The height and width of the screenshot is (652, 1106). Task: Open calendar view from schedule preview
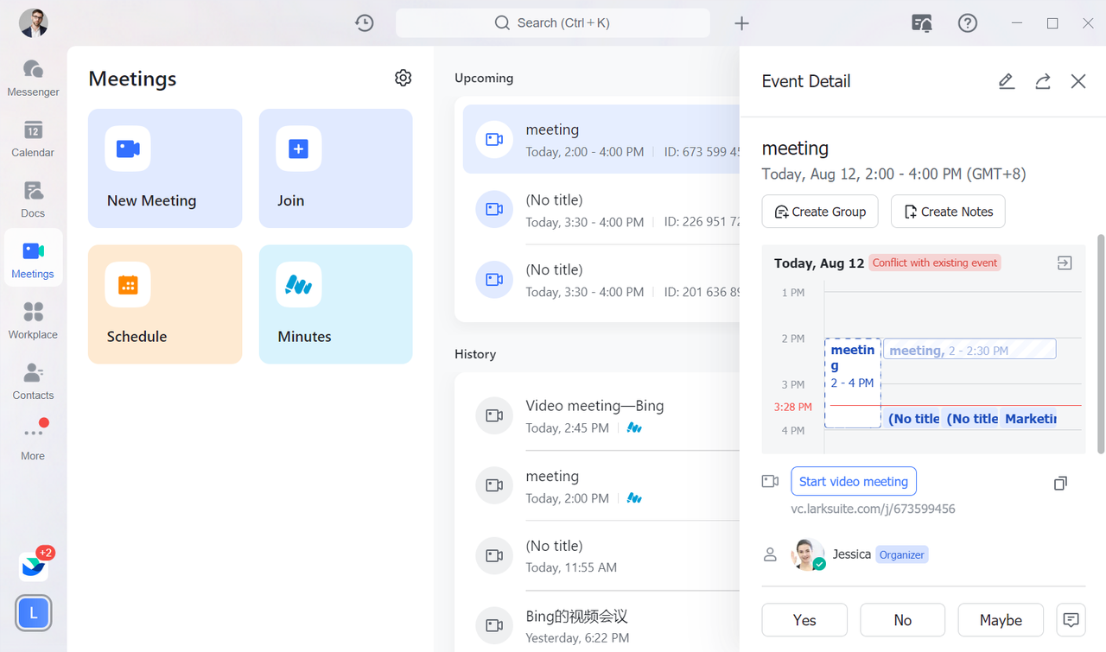pyautogui.click(x=1065, y=263)
